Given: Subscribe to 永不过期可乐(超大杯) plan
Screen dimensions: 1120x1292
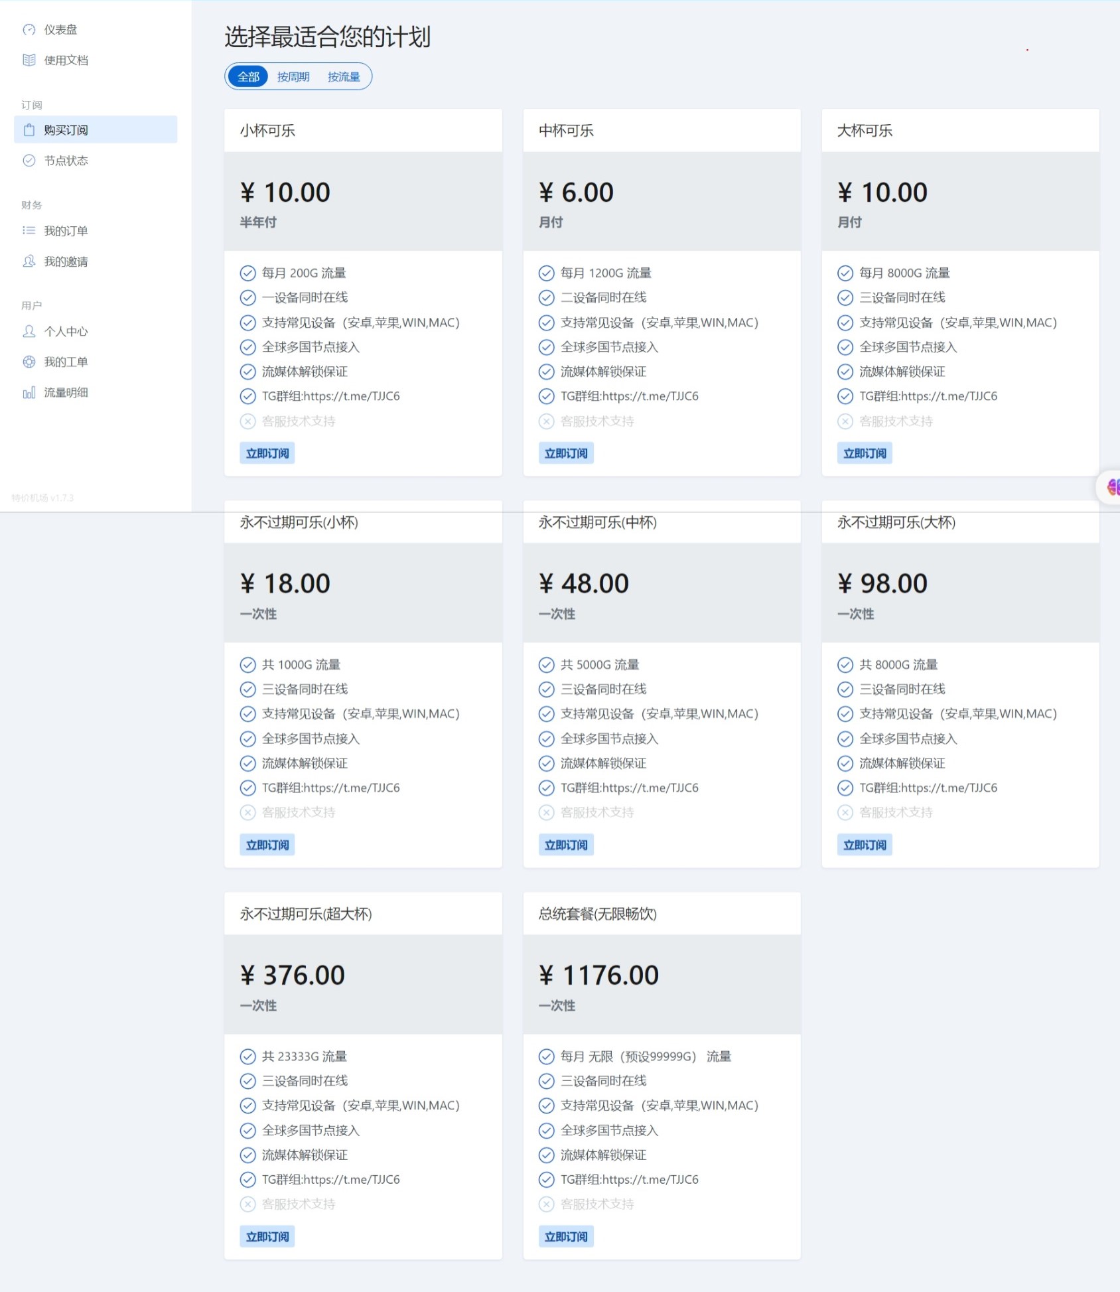Looking at the screenshot, I should point(267,1236).
